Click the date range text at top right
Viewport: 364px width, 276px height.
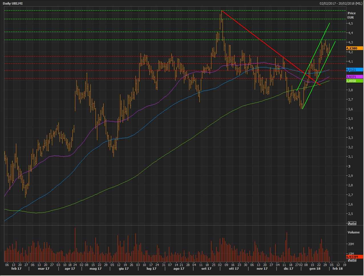(x=341, y=3)
